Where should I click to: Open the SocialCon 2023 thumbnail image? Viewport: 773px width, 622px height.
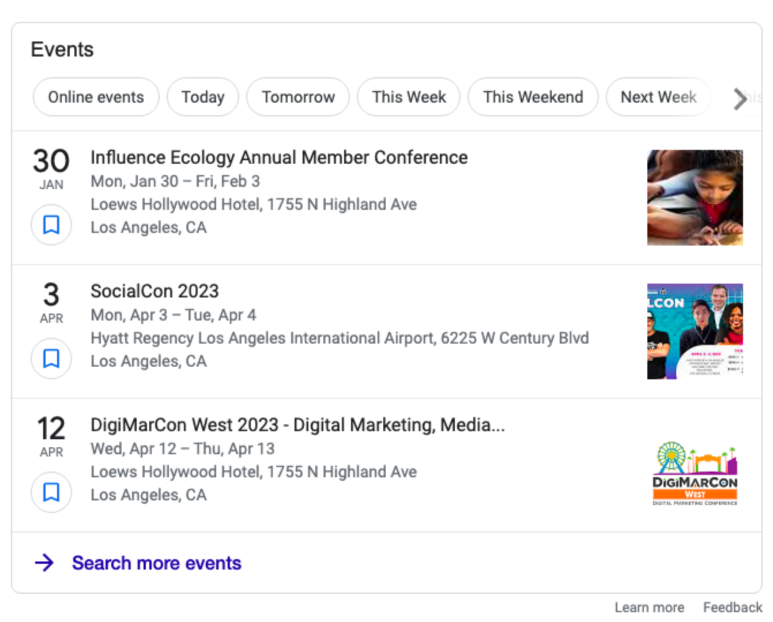click(x=695, y=331)
